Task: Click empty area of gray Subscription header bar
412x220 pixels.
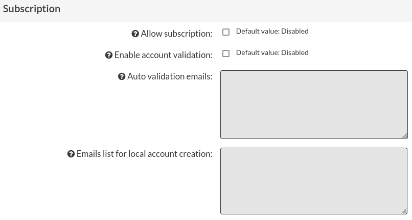Action: (x=237, y=11)
